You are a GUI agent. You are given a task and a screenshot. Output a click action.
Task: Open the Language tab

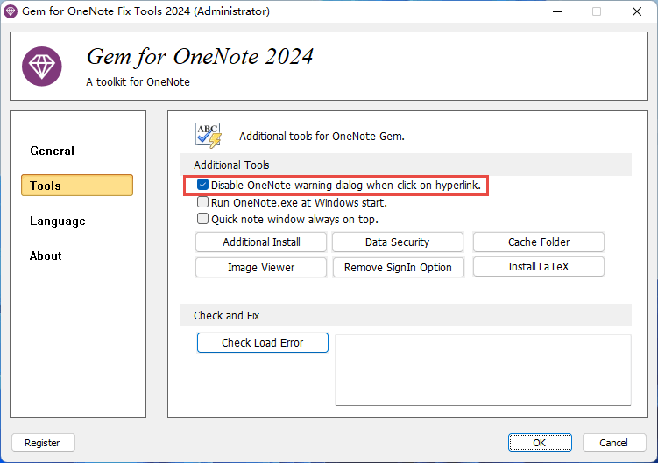click(58, 221)
